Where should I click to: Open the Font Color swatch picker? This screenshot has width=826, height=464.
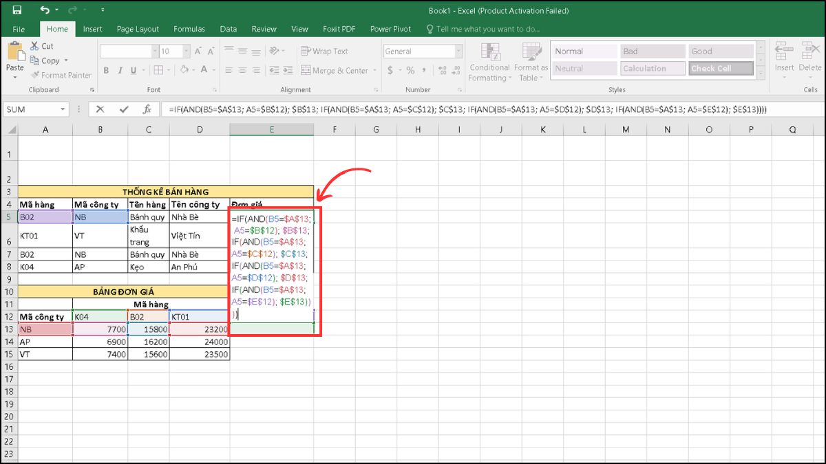[x=211, y=70]
